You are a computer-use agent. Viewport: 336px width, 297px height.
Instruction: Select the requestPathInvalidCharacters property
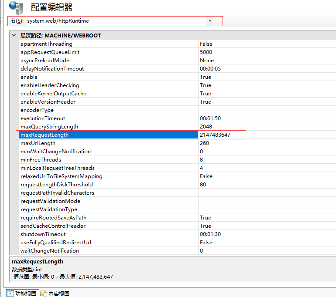[57, 192]
